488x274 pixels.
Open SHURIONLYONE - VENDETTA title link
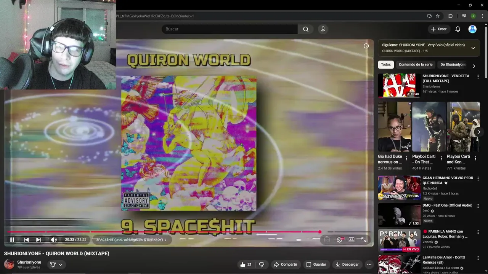coord(446,78)
